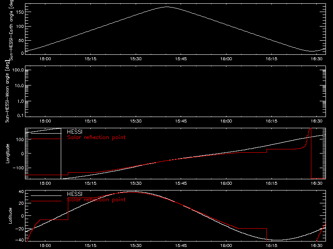Click the Sun-HESSI-Moon angle axis title

pos(7,91)
